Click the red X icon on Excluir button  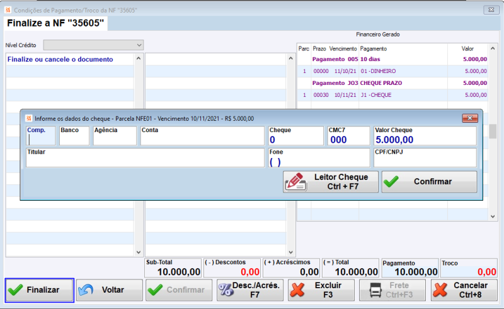(297, 290)
